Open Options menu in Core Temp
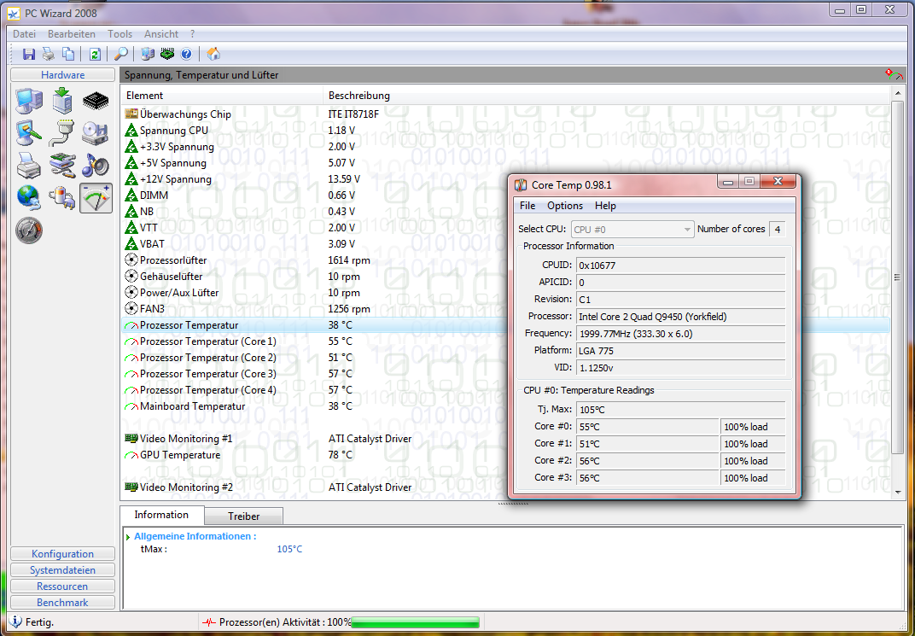The width and height of the screenshot is (915, 636). [x=564, y=206]
